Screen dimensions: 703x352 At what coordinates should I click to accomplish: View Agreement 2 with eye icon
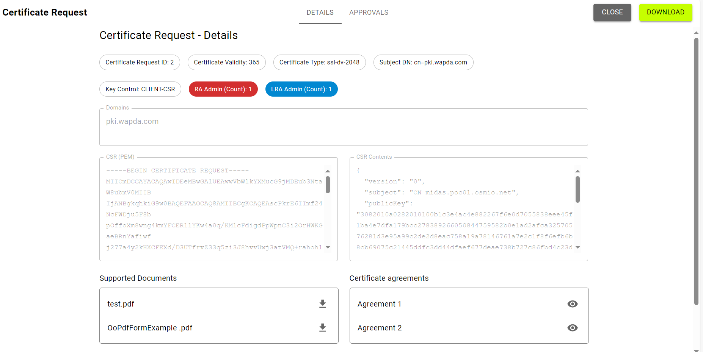573,328
